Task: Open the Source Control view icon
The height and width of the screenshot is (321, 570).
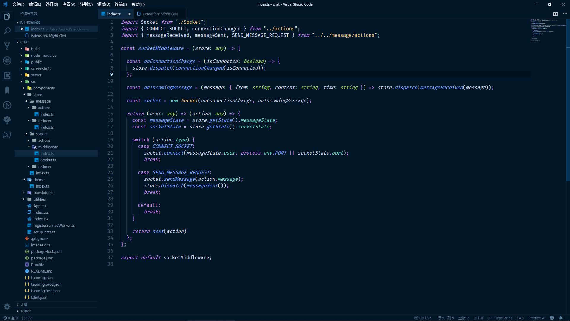Action: coord(7,46)
